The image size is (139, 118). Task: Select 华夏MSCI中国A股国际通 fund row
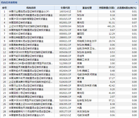click(x=69, y=63)
